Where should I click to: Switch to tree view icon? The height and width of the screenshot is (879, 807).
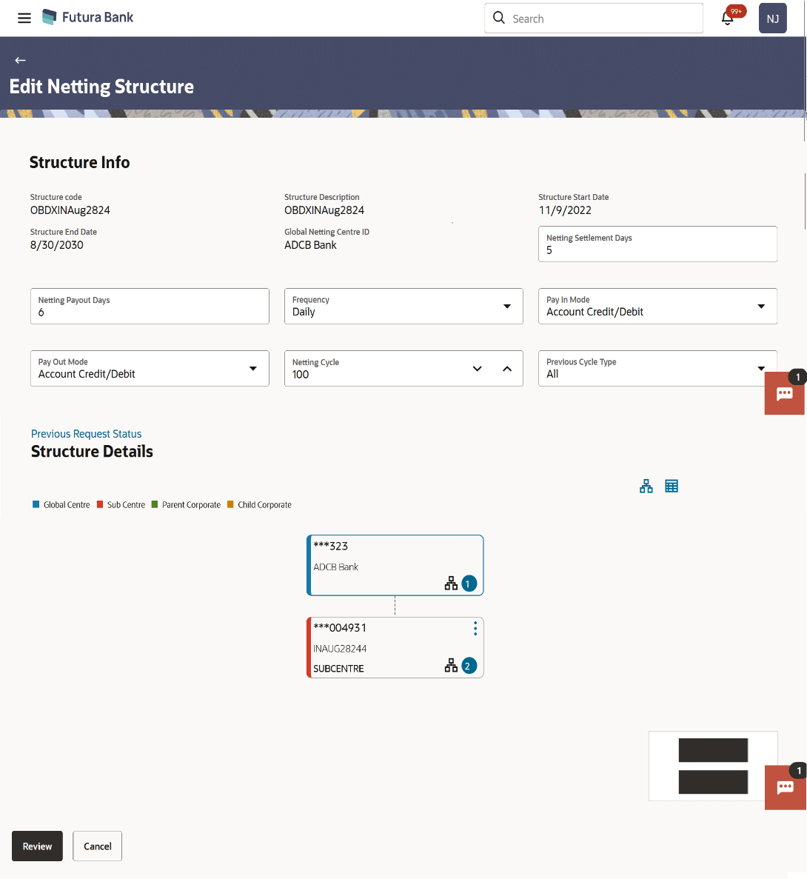coord(646,486)
